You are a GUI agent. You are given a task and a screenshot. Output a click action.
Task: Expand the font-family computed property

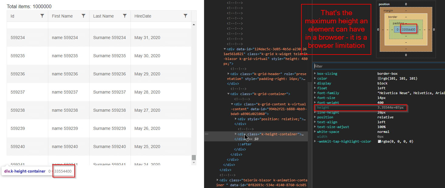point(315,93)
